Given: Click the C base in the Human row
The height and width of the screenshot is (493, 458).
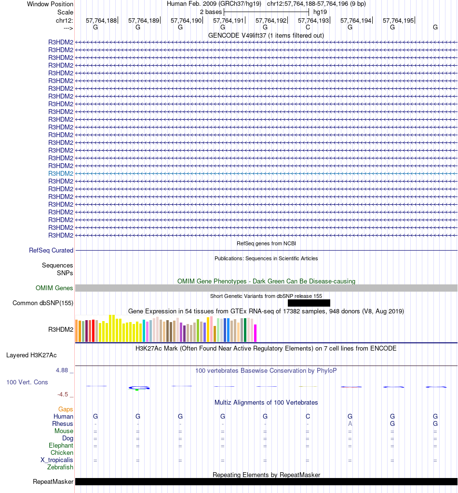Looking at the screenshot, I should click(x=308, y=416).
